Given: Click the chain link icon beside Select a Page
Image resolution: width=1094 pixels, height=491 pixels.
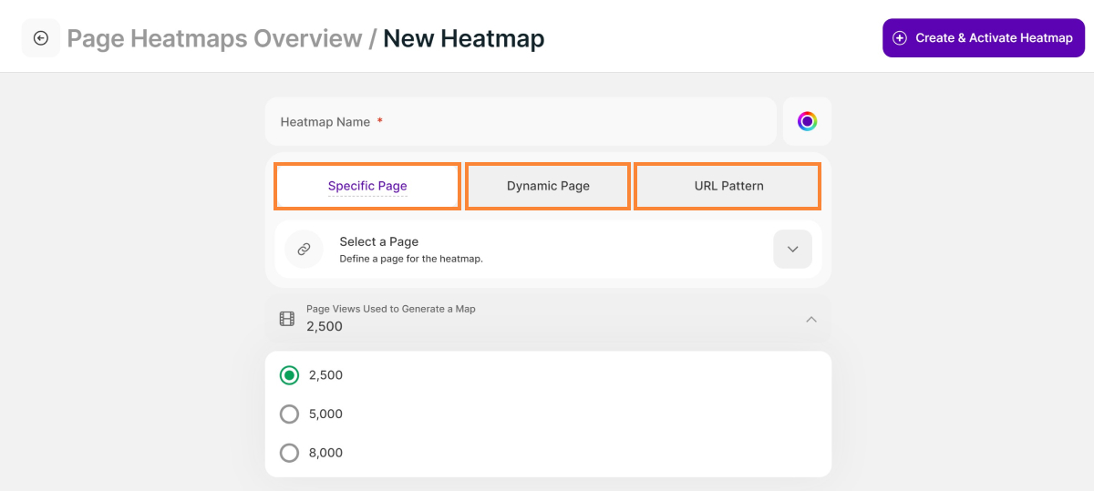Looking at the screenshot, I should pyautogui.click(x=304, y=249).
